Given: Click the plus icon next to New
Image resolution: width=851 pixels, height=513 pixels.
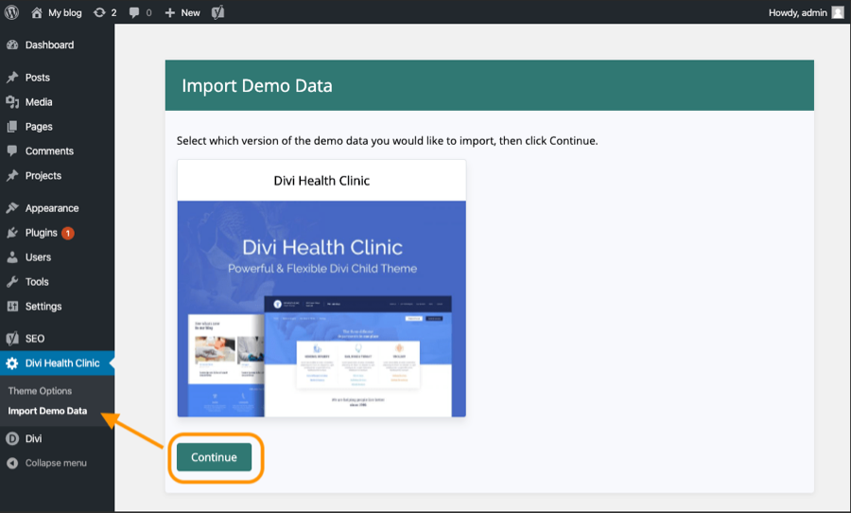Looking at the screenshot, I should (x=170, y=12).
